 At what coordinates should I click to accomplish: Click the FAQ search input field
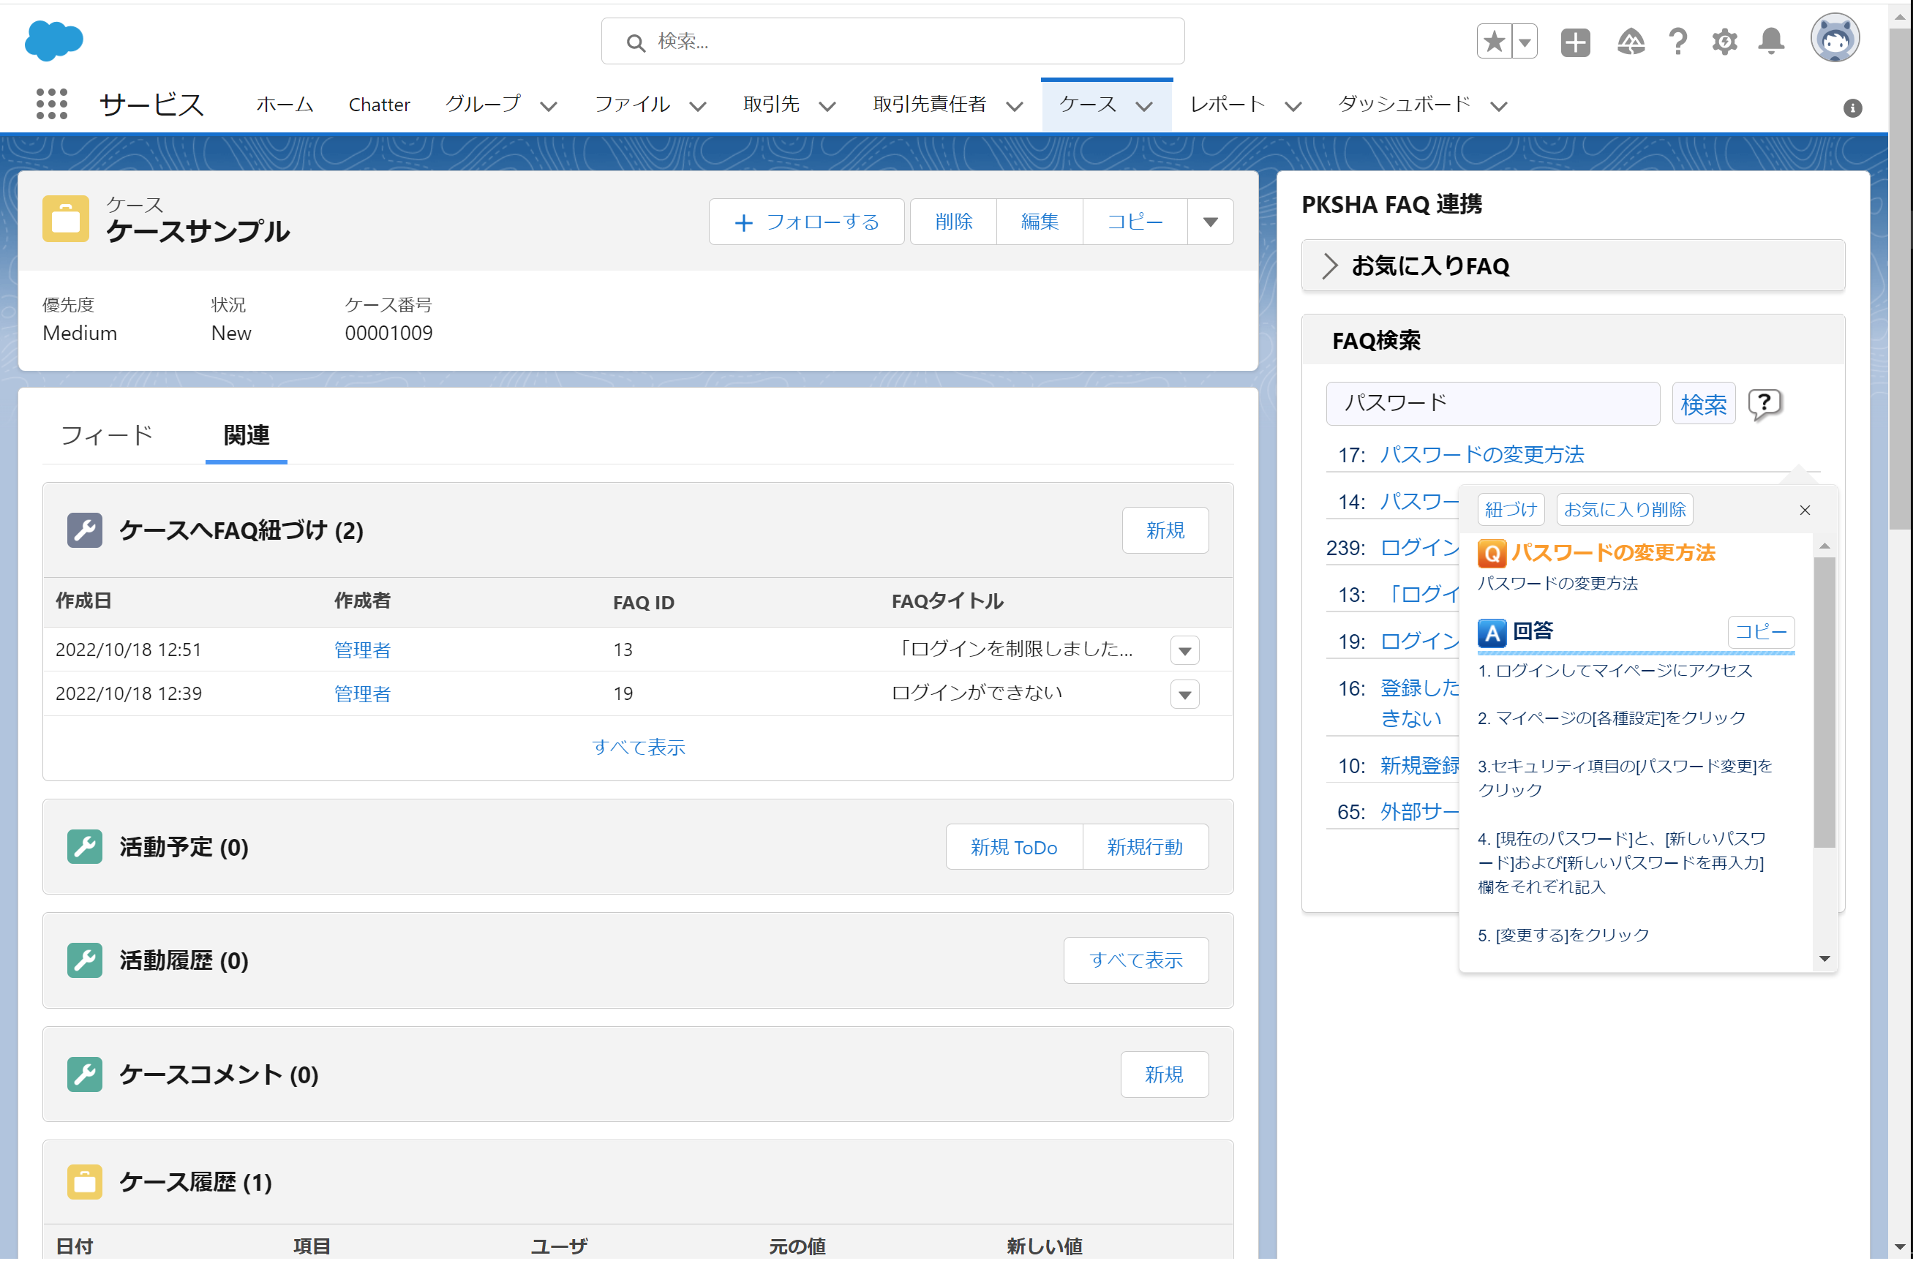(1492, 404)
